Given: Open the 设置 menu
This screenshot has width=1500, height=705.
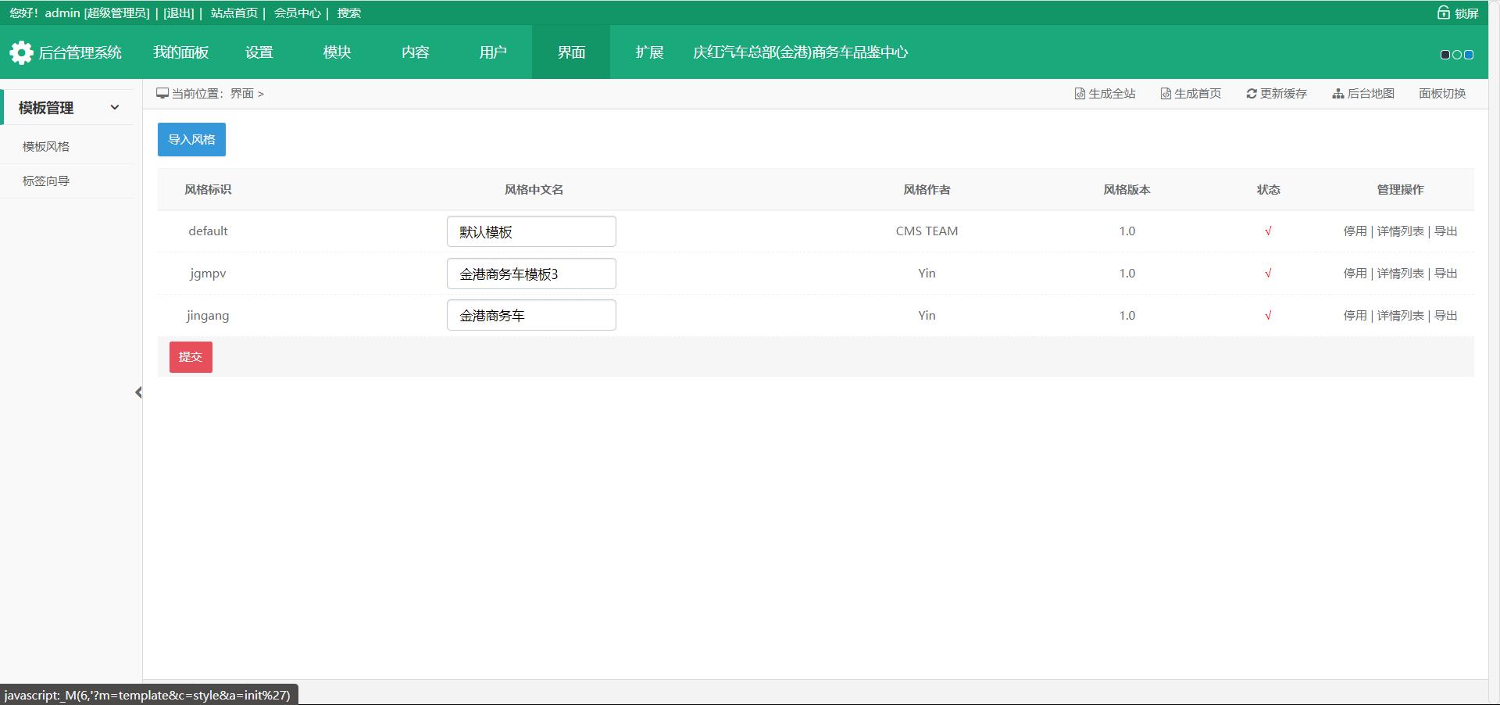Looking at the screenshot, I should pos(259,52).
